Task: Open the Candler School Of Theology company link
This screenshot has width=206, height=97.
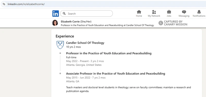Action: (85, 43)
